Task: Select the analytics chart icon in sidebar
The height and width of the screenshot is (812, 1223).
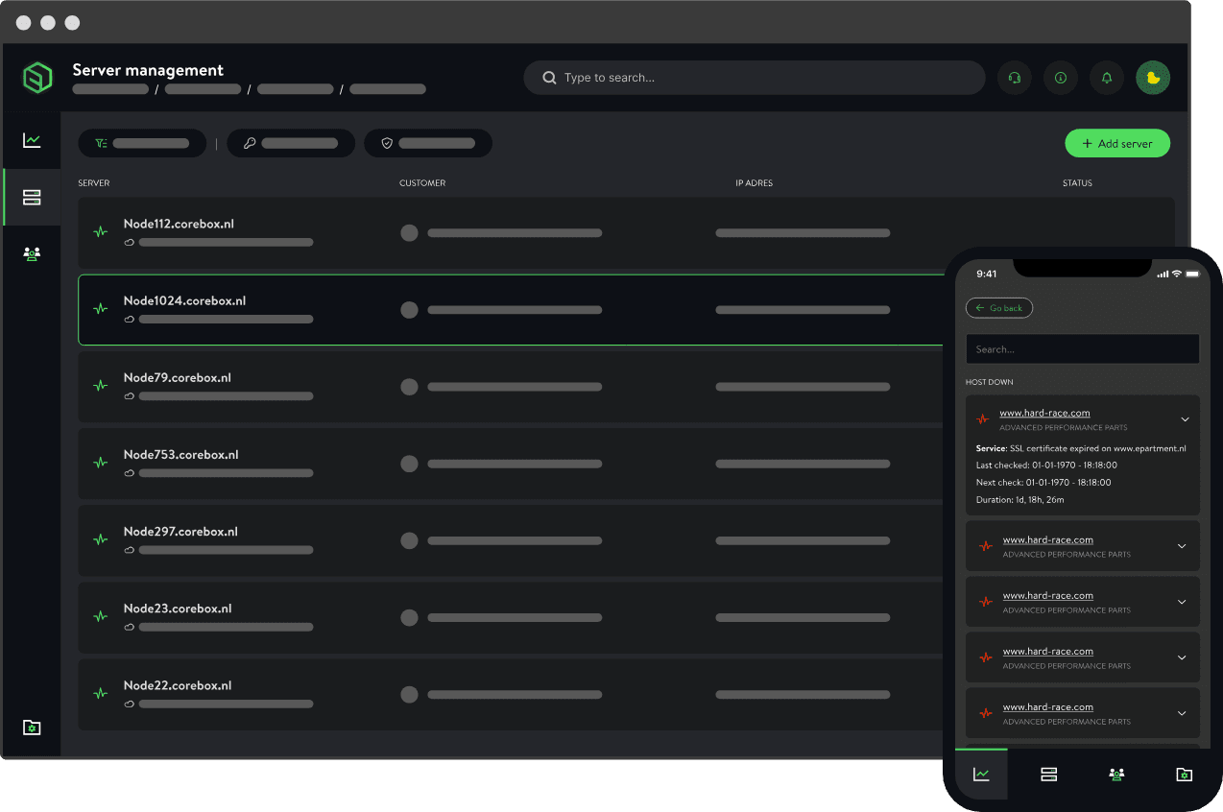Action: click(x=32, y=140)
